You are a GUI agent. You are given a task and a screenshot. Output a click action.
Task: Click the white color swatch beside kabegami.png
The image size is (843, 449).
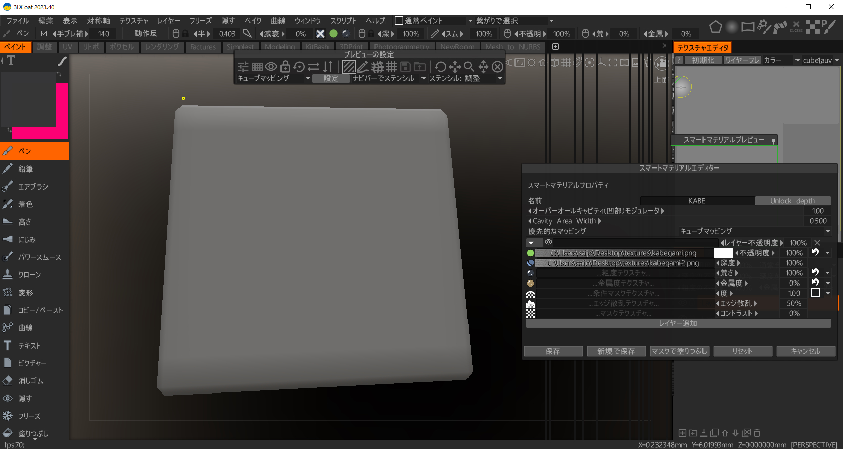click(x=723, y=253)
